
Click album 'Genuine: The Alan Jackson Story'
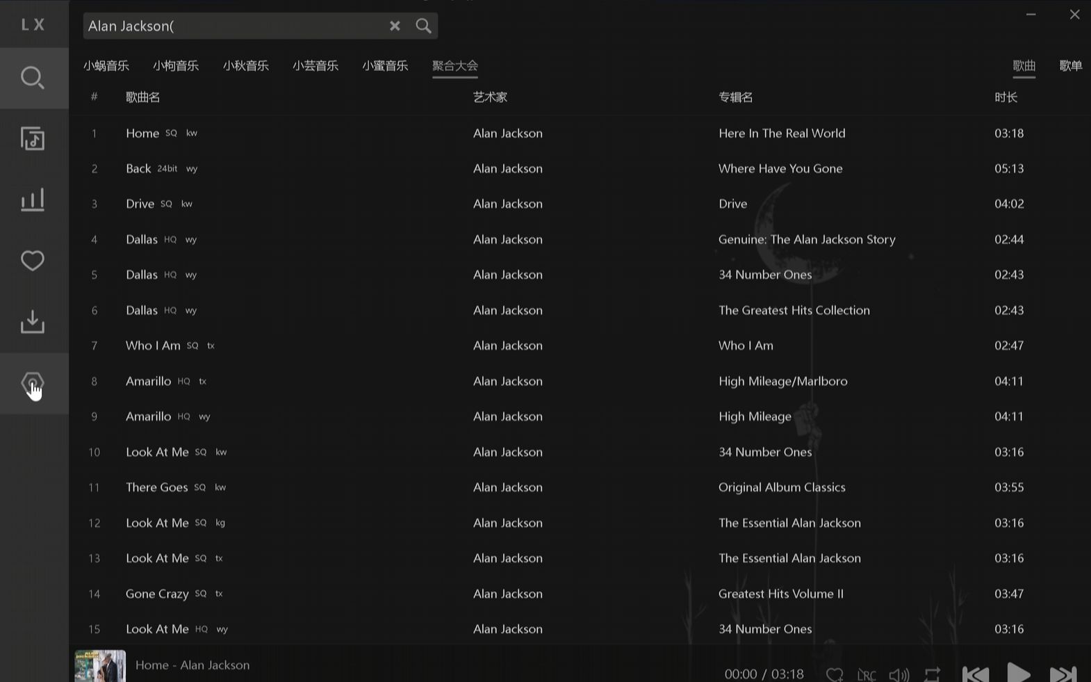(x=807, y=239)
